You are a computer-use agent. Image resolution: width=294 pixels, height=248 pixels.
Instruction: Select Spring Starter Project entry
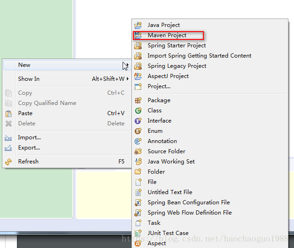[210, 46]
